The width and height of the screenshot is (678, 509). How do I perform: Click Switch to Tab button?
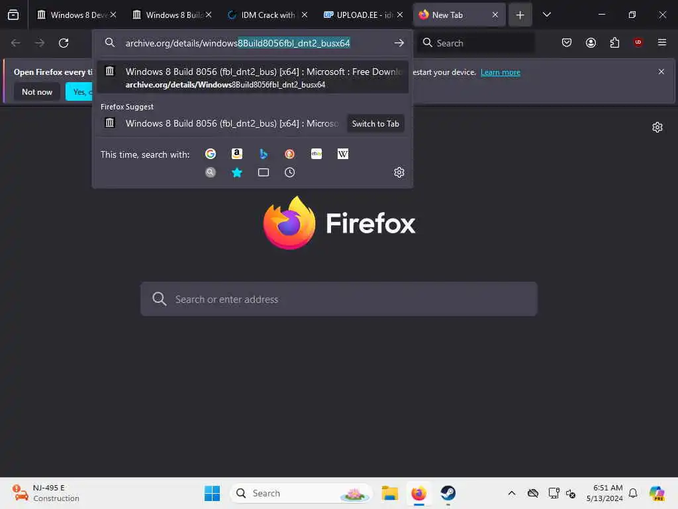click(375, 124)
